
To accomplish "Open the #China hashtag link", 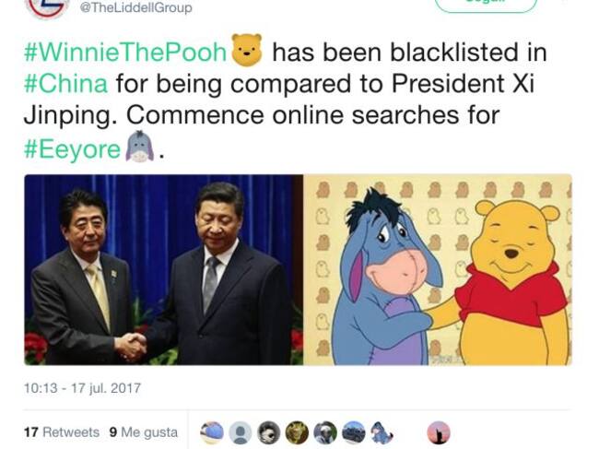I will (x=65, y=84).
